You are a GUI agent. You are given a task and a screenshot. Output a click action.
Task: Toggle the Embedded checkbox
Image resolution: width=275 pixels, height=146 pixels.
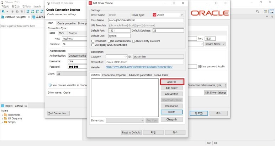(93, 41)
